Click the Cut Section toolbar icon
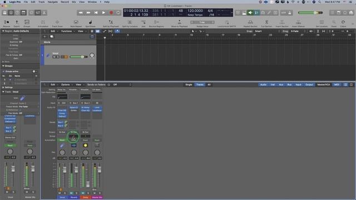 (x=266, y=23)
